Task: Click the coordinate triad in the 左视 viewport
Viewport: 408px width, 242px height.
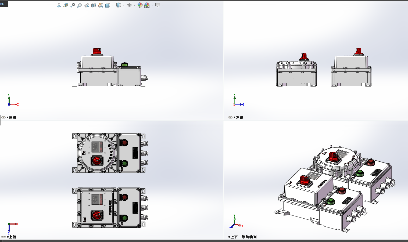Action: (238, 100)
